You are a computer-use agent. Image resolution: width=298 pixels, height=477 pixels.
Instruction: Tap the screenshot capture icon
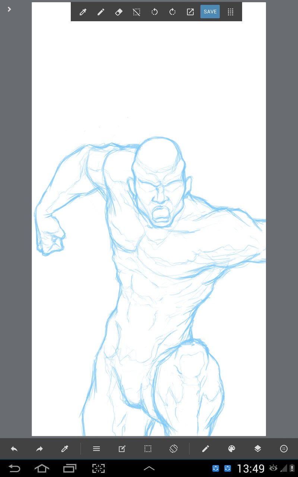[98, 468]
